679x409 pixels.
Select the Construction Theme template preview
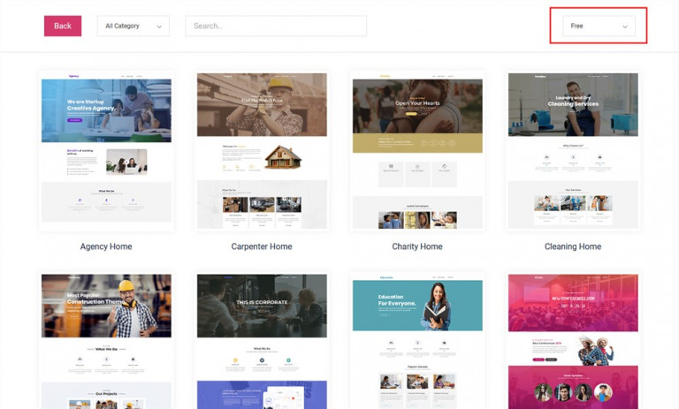pyautogui.click(x=106, y=340)
